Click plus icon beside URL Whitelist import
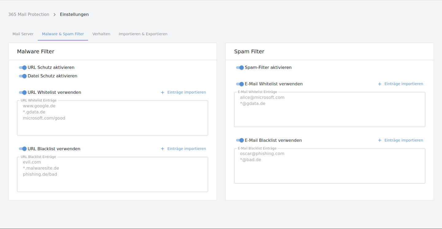The width and height of the screenshot is (442, 229). pos(163,92)
